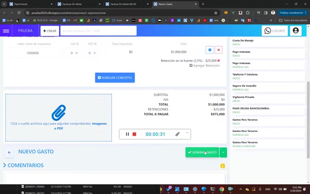Open the Windows Security shield in taskbar
310x194 pixels.
(203, 189)
